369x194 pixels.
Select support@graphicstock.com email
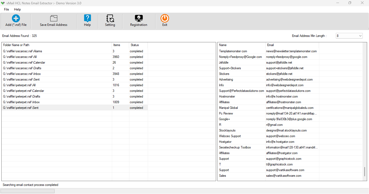tap(284, 159)
